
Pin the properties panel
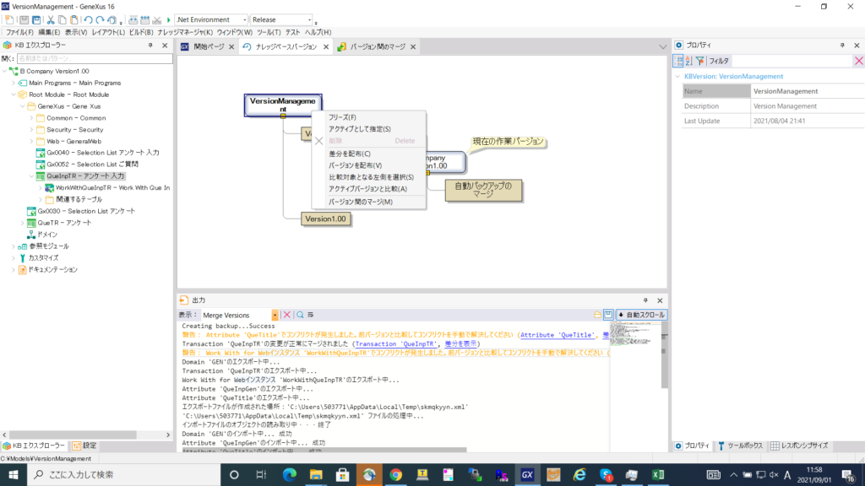point(842,46)
